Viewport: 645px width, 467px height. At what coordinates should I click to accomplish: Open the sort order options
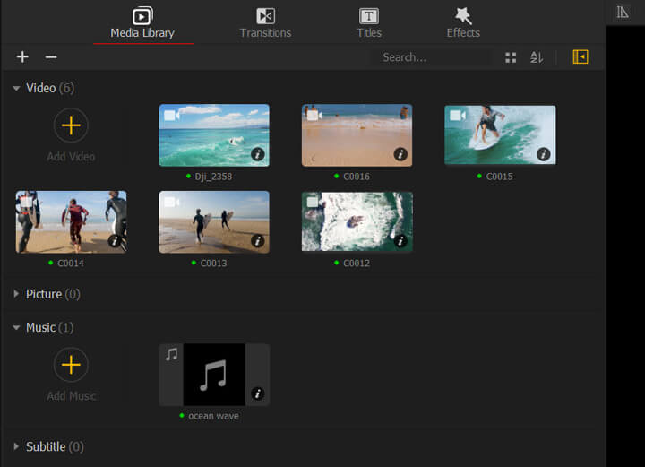coord(537,57)
